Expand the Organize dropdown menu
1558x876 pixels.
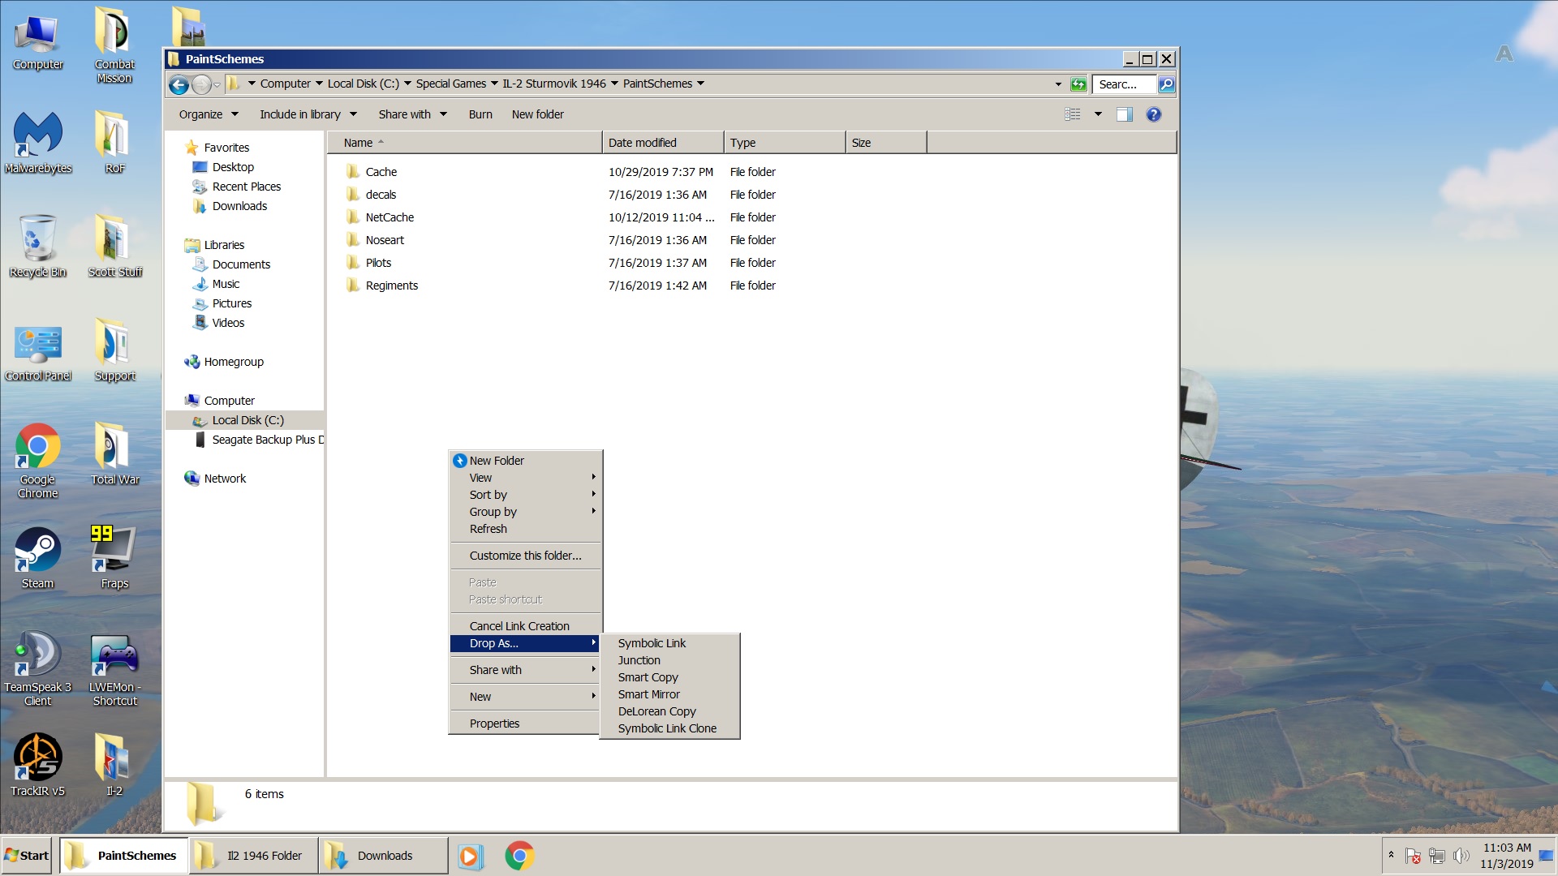(209, 114)
